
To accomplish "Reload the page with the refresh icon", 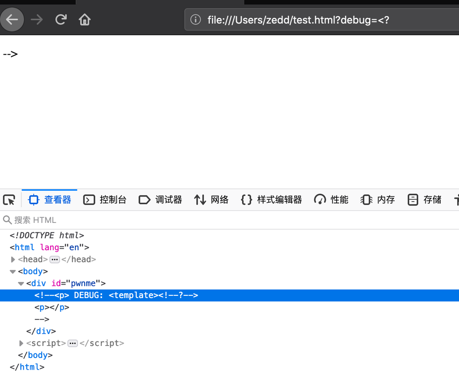I will [61, 20].
